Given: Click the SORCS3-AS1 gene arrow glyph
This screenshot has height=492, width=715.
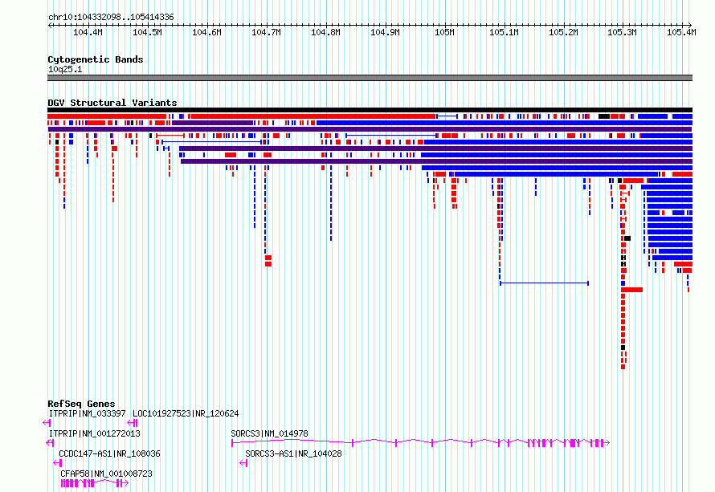Looking at the screenshot, I should 243,463.
